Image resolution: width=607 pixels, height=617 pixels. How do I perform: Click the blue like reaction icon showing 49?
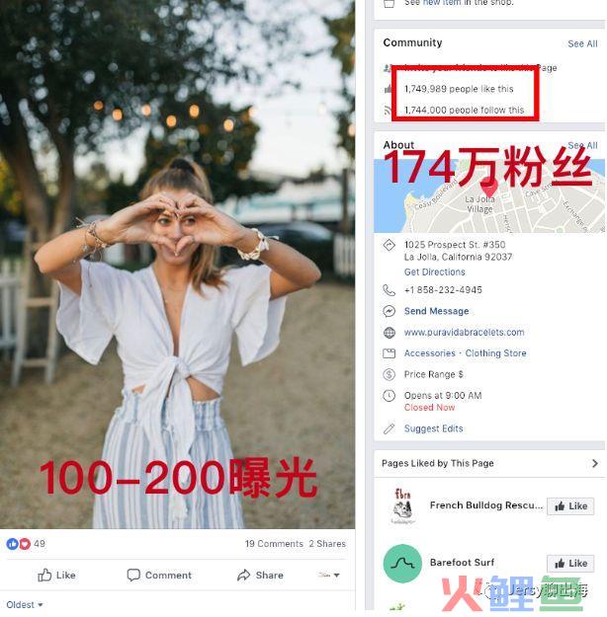(x=12, y=544)
